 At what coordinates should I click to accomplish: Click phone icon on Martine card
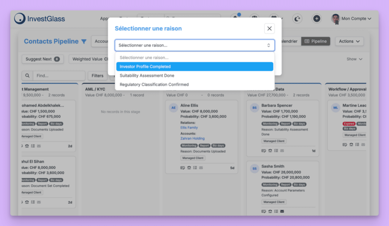(351, 145)
